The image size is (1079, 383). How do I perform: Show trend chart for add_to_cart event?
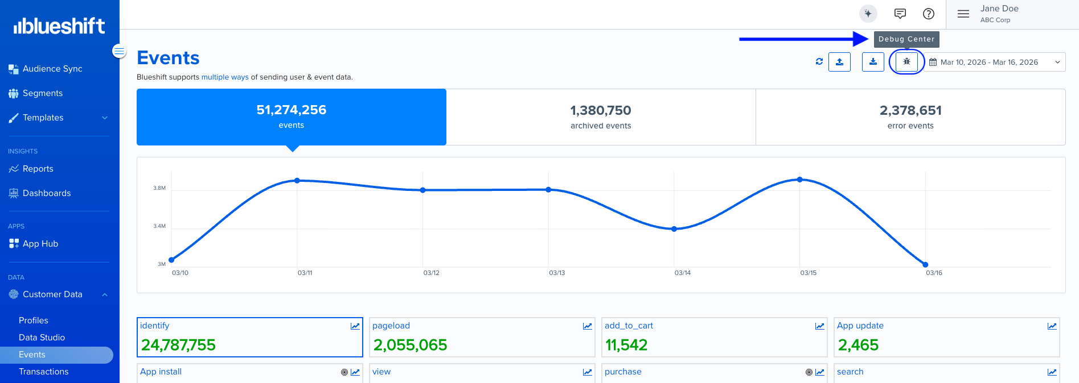(819, 326)
